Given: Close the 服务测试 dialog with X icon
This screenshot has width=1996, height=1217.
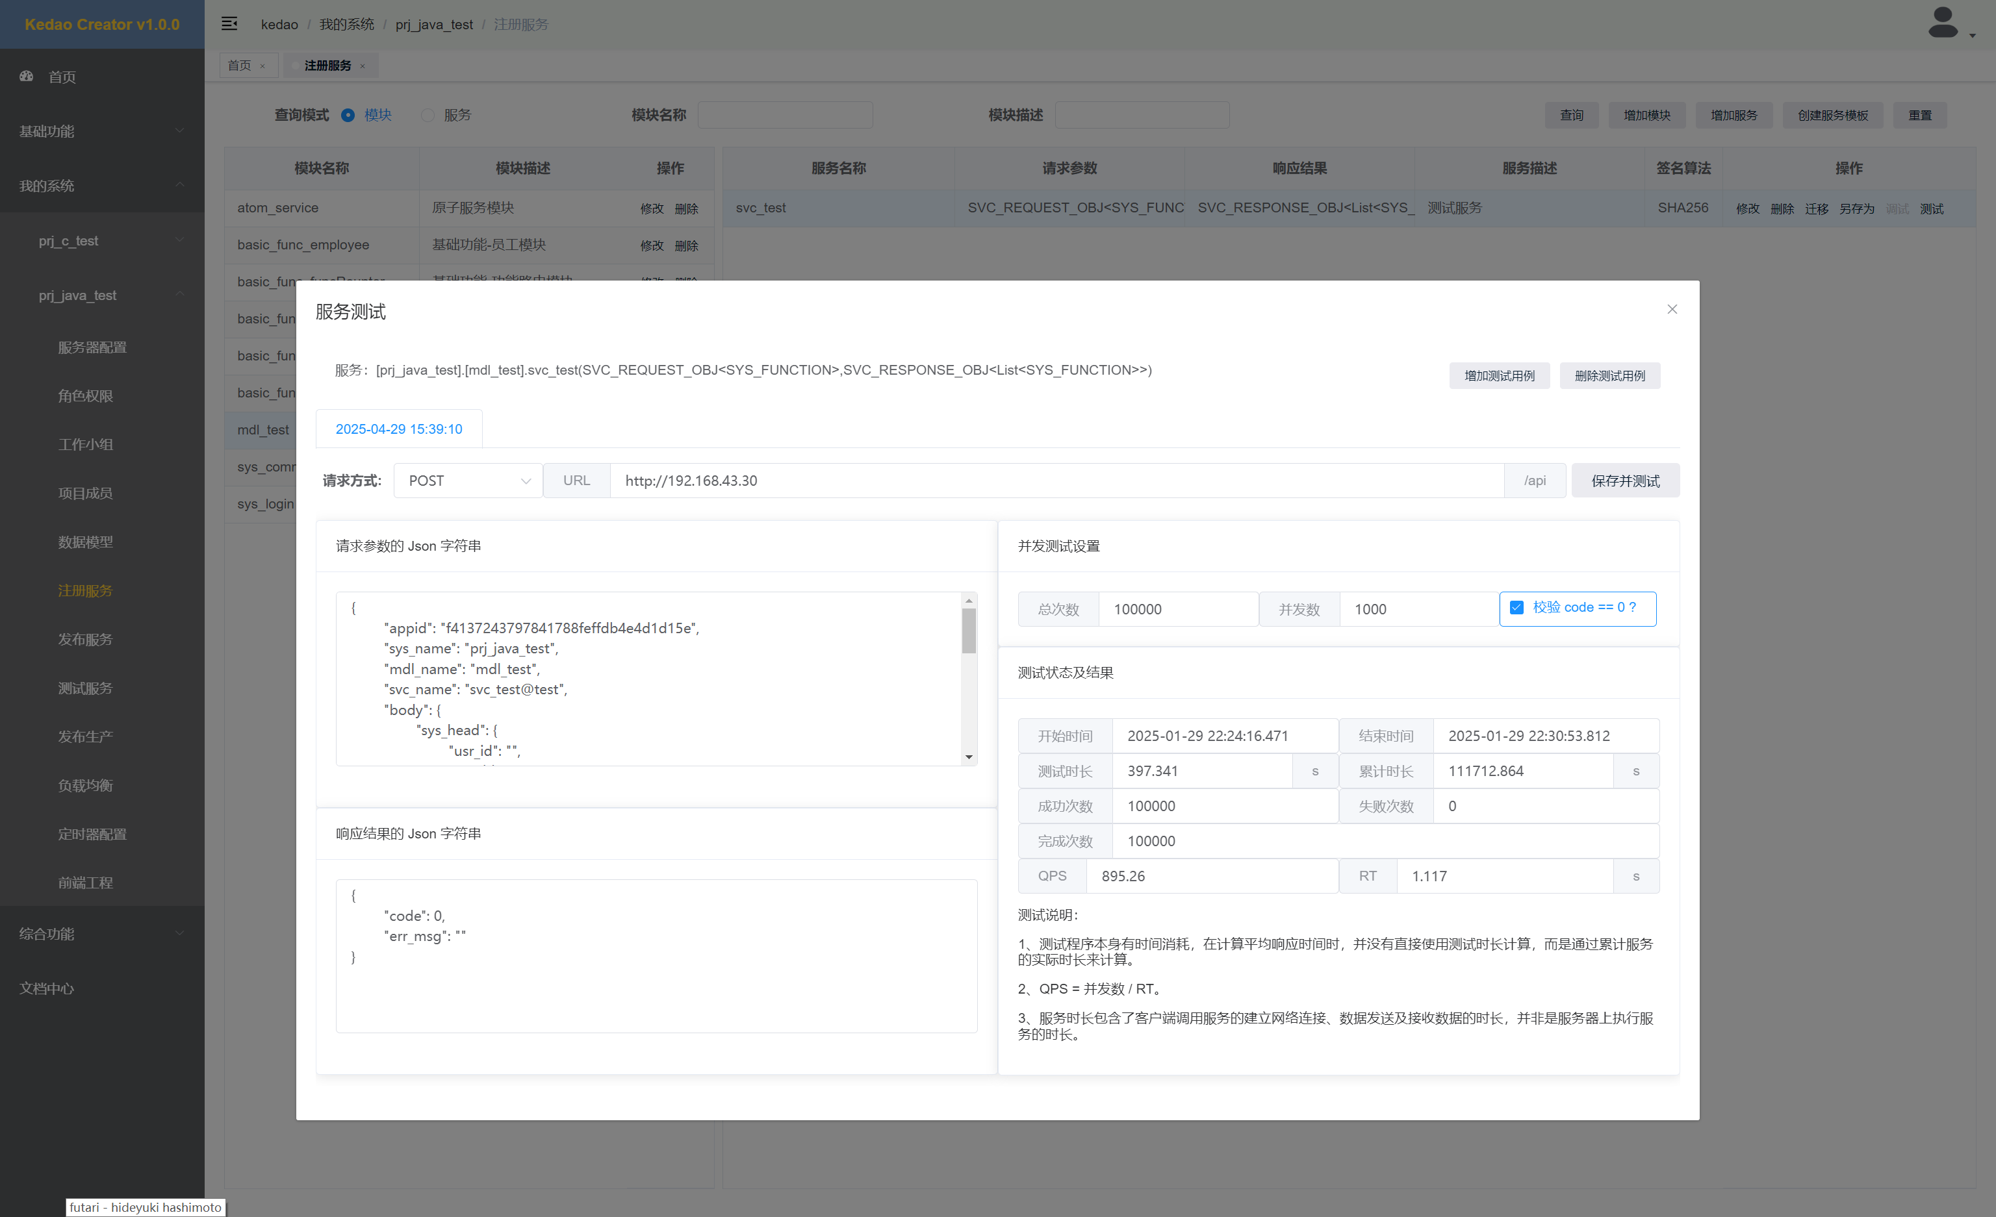Looking at the screenshot, I should pyautogui.click(x=1672, y=309).
